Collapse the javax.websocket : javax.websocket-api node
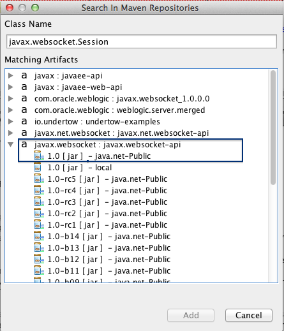284x331 pixels. click(11, 145)
